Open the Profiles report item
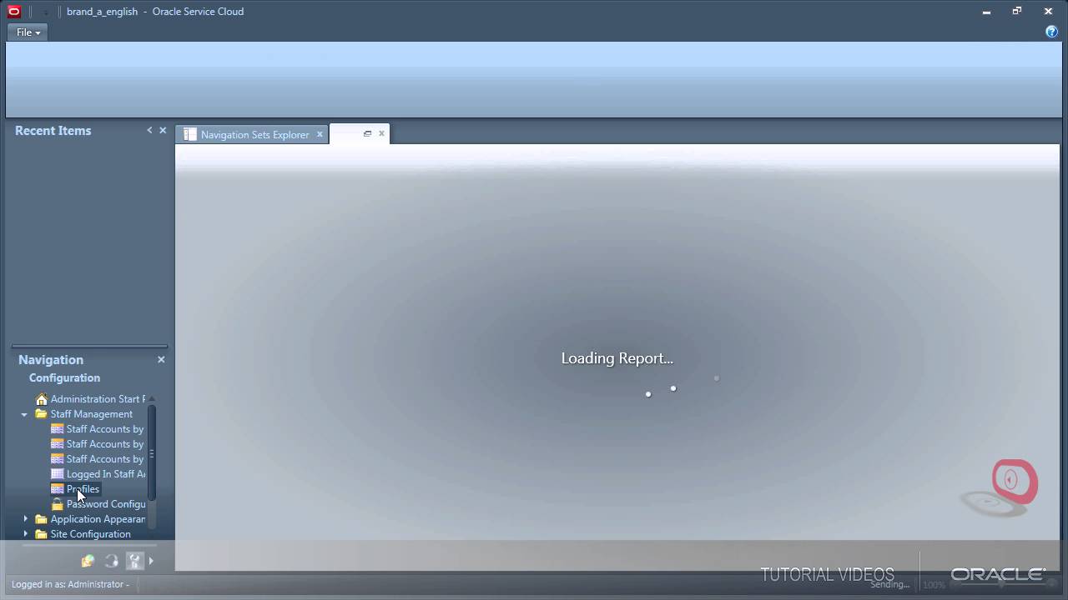This screenshot has width=1068, height=600. coord(75,489)
